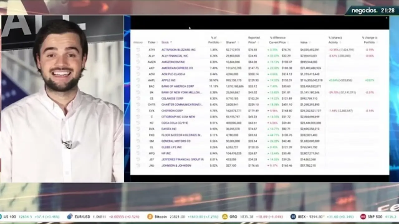This screenshot has height=224, width=399.
Task: Sort the table by Ticker column
Action: click(151, 42)
